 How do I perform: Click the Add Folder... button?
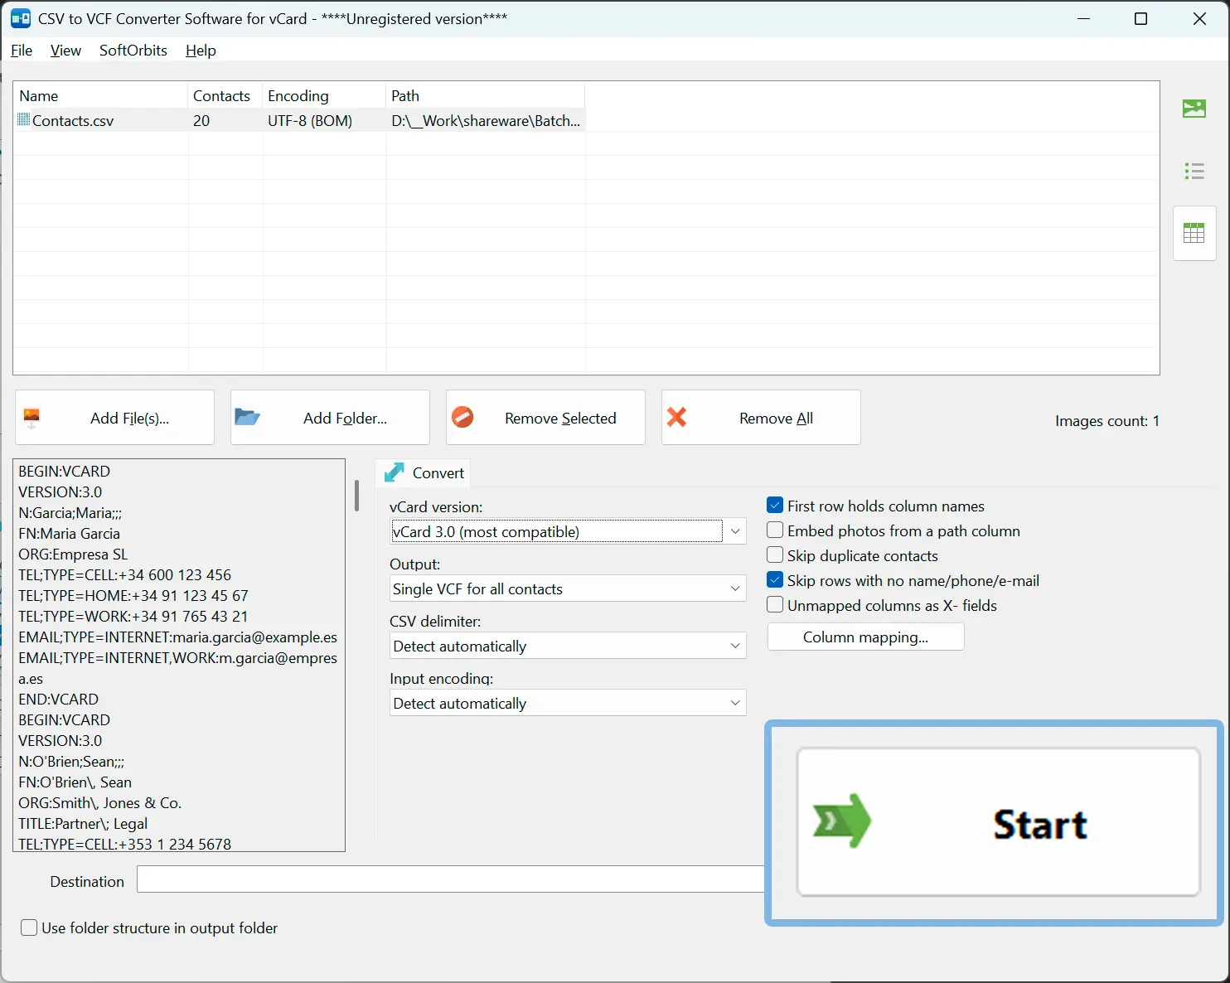(330, 418)
